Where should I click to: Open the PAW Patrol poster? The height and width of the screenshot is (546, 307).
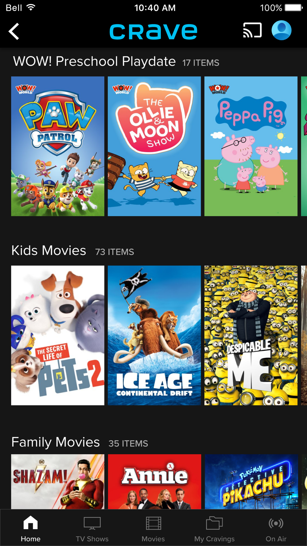(58, 146)
